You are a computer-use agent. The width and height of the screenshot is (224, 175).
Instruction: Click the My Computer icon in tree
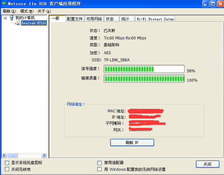click(11, 18)
